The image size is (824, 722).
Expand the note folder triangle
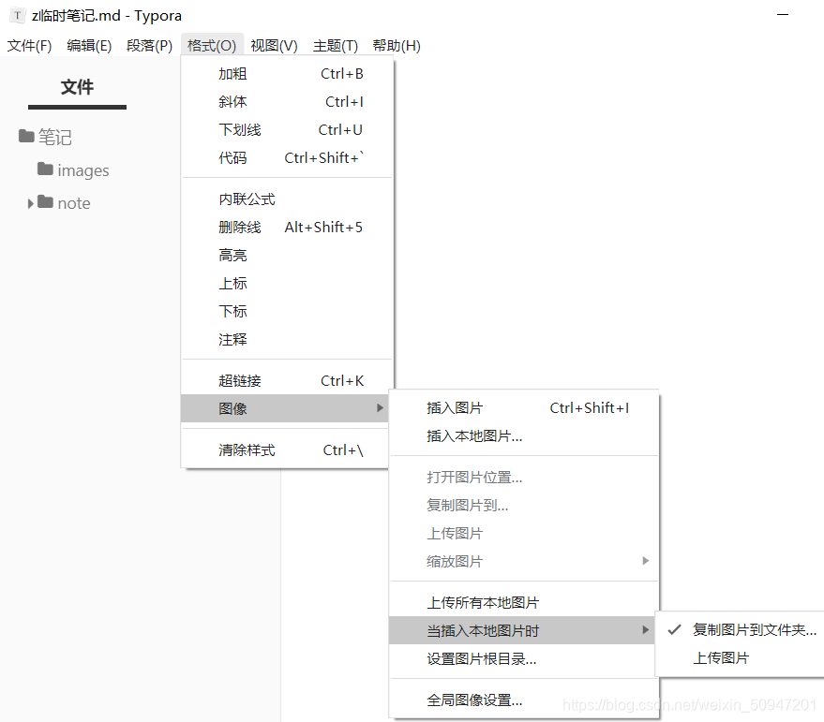[31, 204]
